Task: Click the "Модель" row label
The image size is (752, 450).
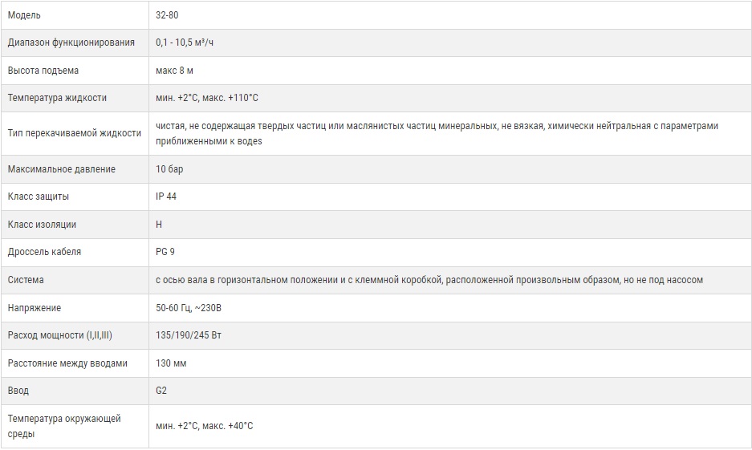Action: [x=24, y=15]
